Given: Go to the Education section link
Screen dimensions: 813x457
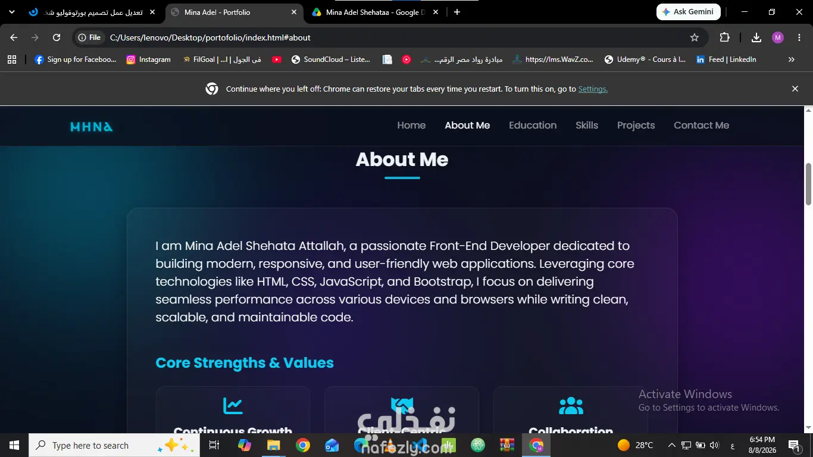Looking at the screenshot, I should click(x=533, y=126).
